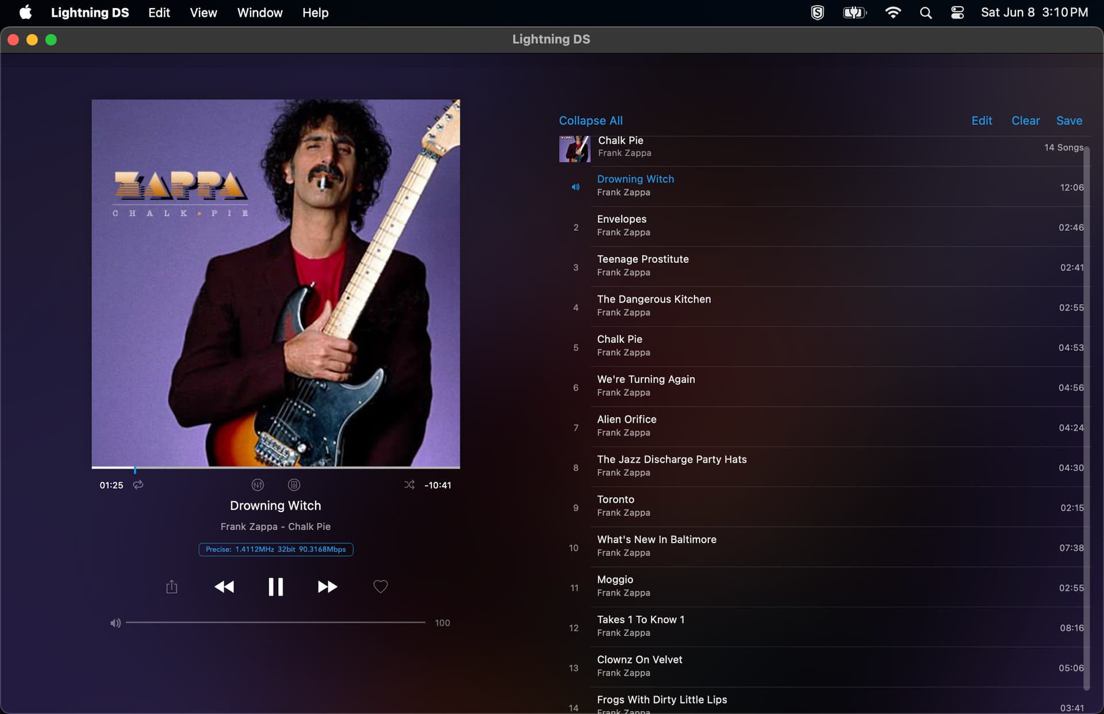This screenshot has width=1104, height=714.
Task: Pause the current song
Action: tap(275, 587)
